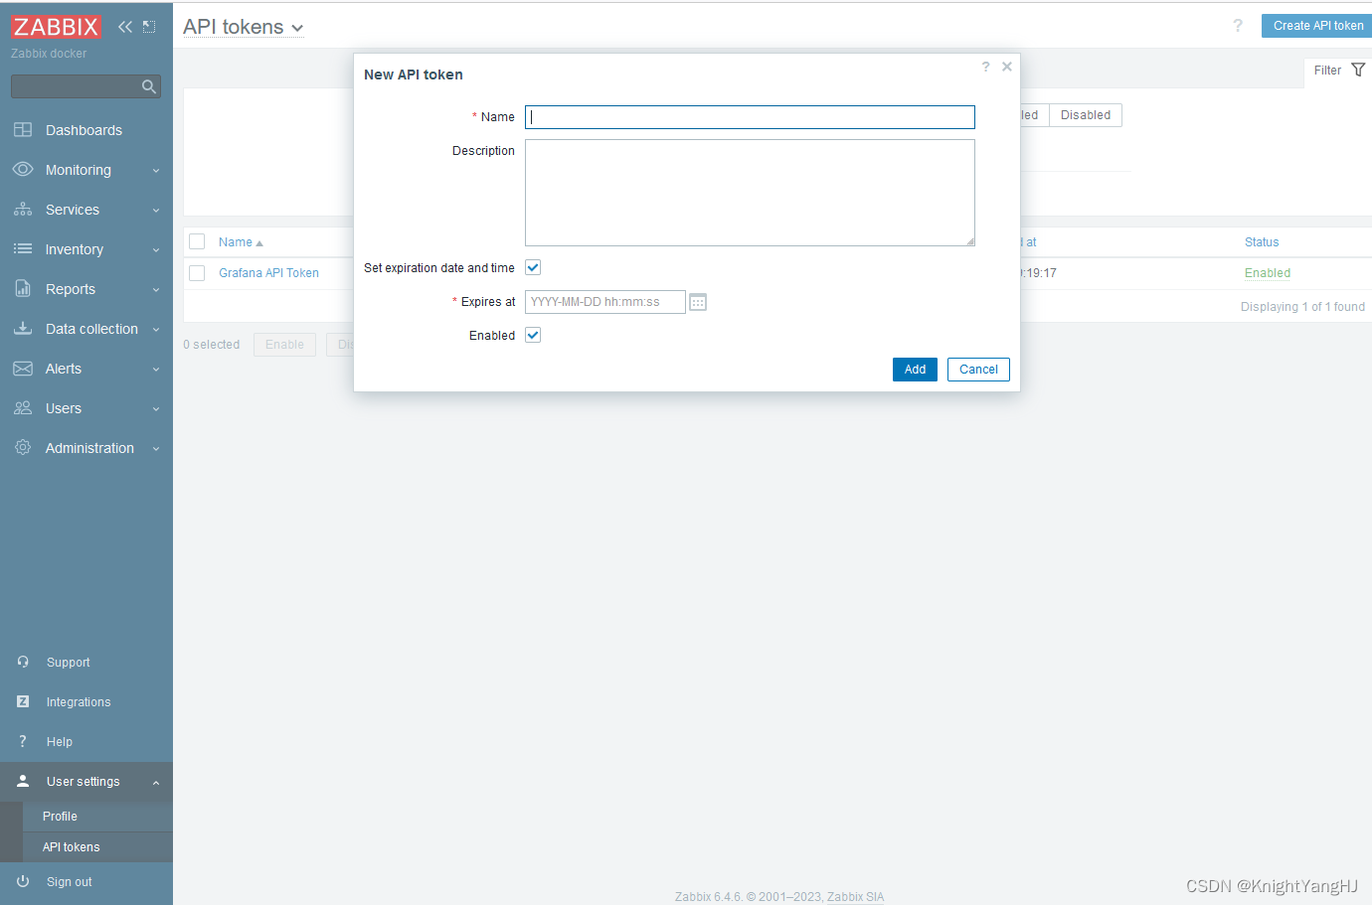Check the Grafana API Token row checkbox
The width and height of the screenshot is (1372, 905).
point(197,273)
